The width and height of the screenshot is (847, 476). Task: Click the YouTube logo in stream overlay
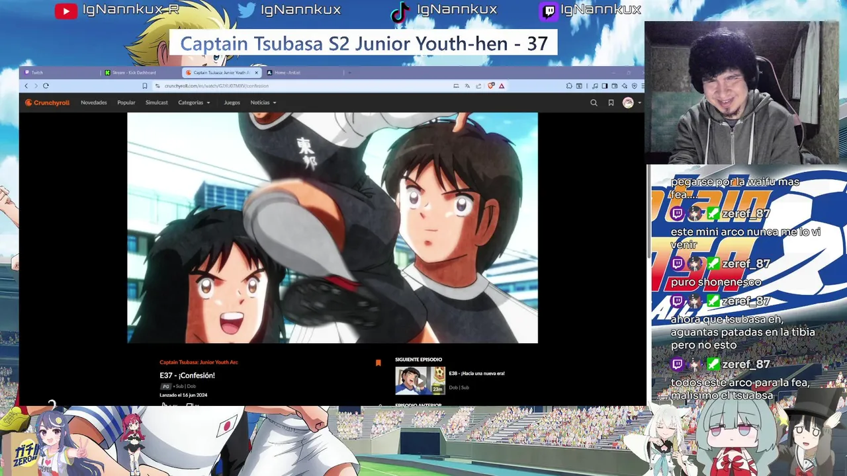click(x=66, y=11)
